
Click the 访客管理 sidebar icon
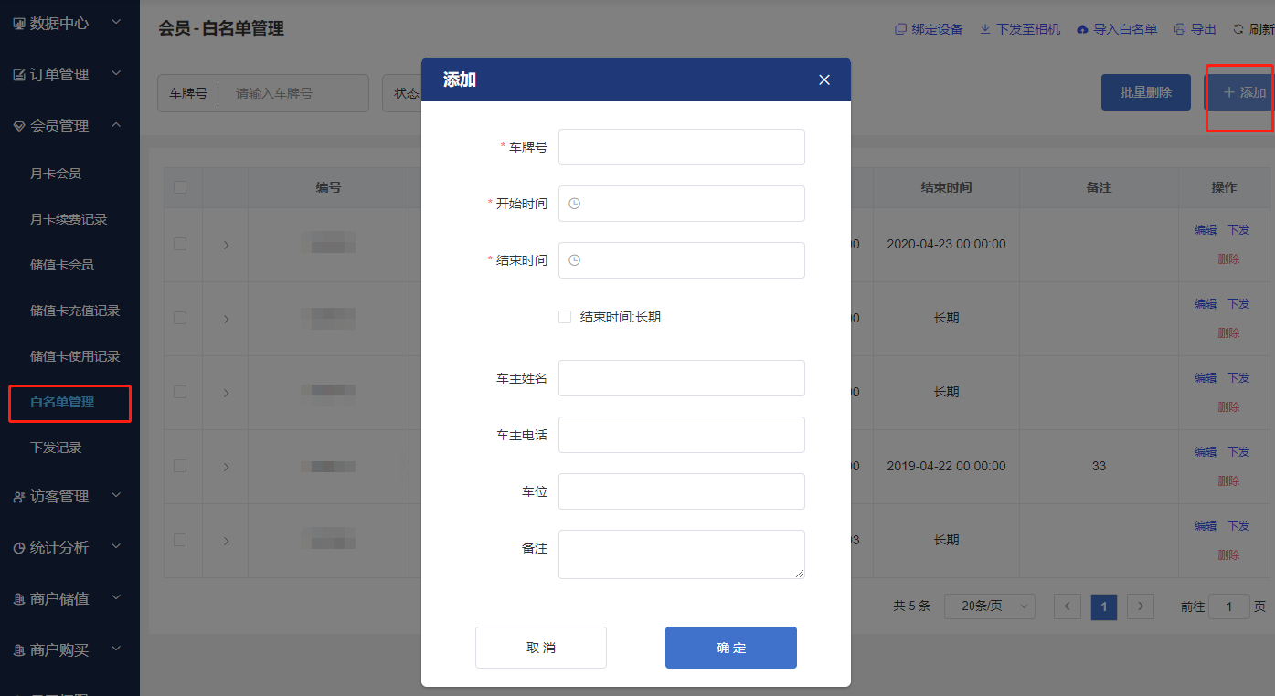pos(19,497)
